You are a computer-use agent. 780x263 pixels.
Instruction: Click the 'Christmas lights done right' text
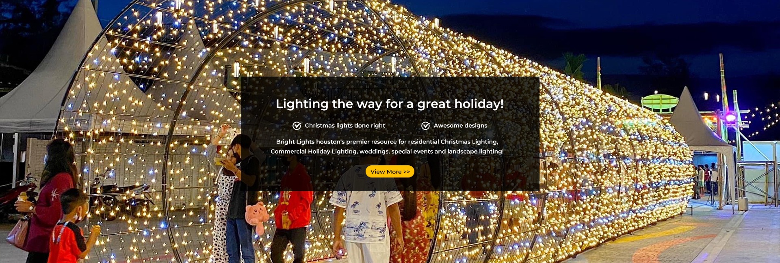pos(345,126)
